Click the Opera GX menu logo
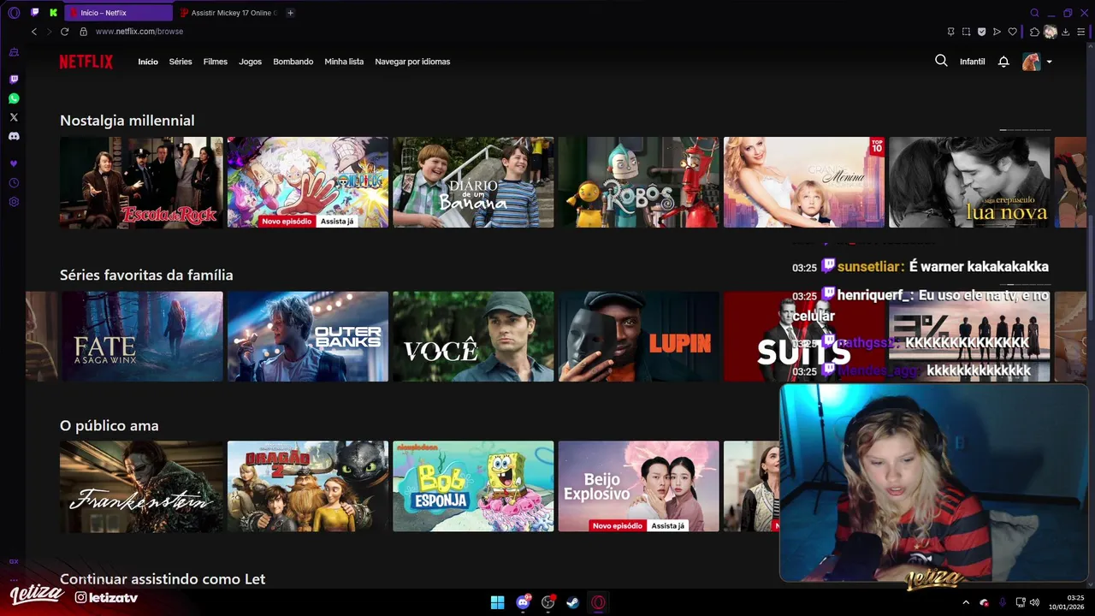 (x=14, y=13)
